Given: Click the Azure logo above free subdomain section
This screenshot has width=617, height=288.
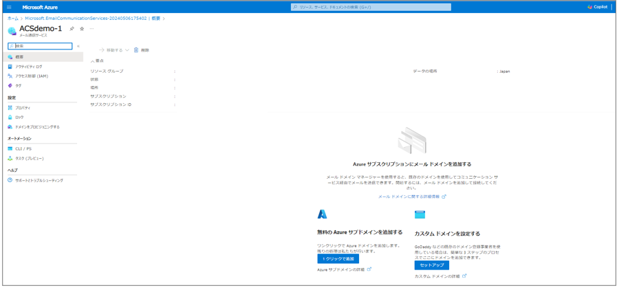Looking at the screenshot, I should [x=323, y=214].
